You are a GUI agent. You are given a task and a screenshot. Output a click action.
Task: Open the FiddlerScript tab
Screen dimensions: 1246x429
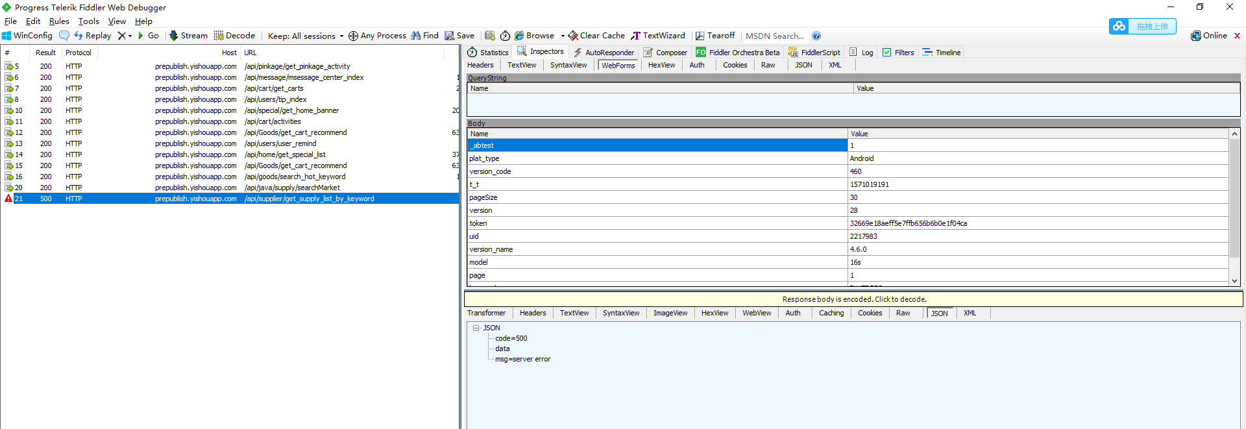pos(814,53)
